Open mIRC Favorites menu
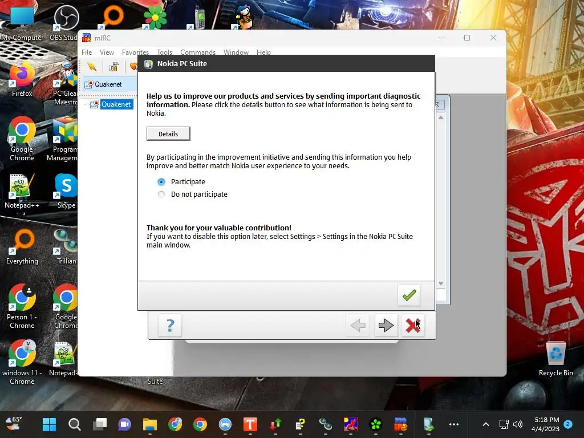The image size is (584, 438). (x=135, y=52)
